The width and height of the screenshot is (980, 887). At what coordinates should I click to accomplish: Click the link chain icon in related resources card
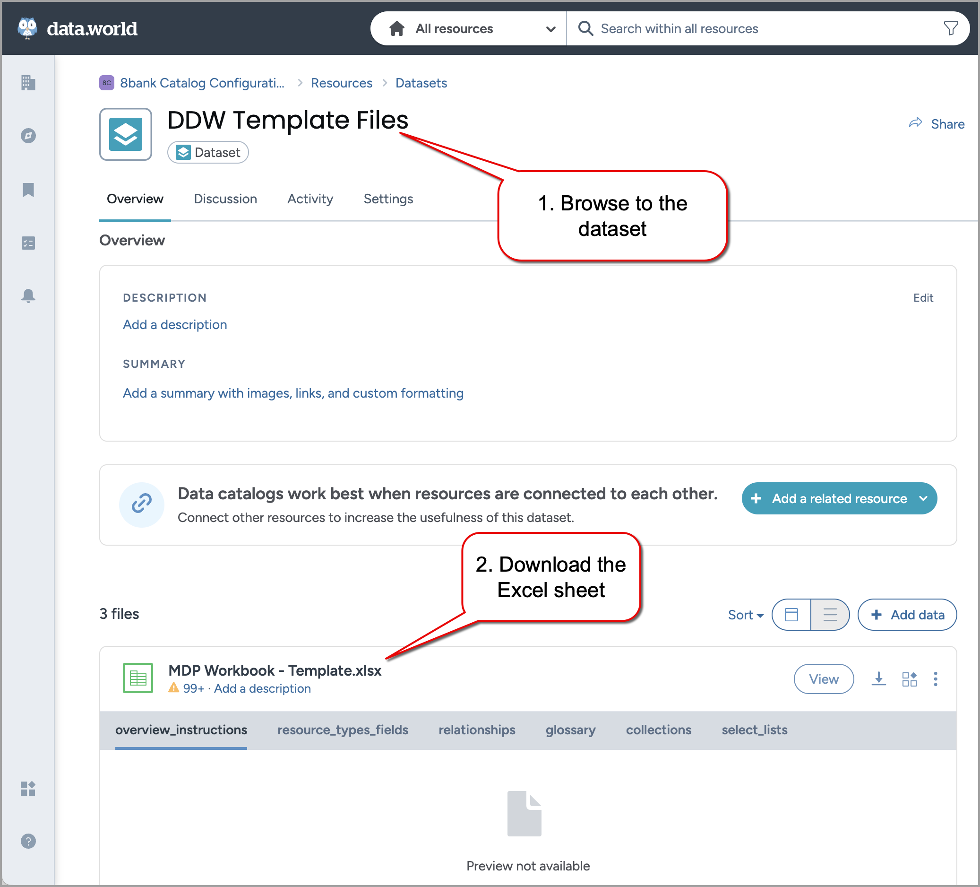point(141,505)
